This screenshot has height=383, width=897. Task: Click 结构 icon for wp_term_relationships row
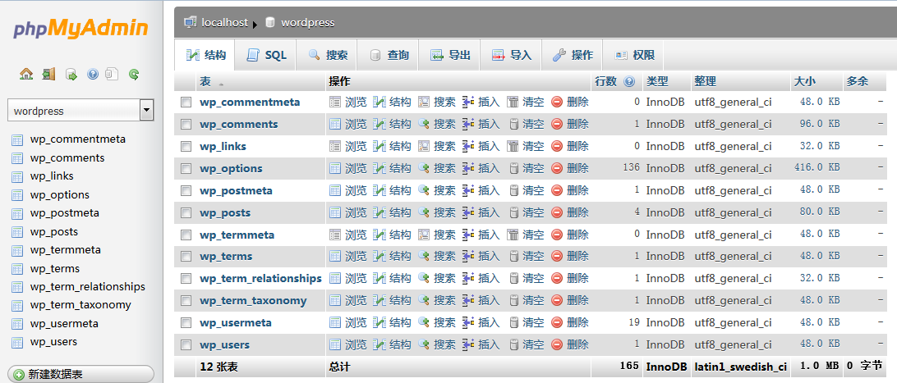pyautogui.click(x=379, y=279)
